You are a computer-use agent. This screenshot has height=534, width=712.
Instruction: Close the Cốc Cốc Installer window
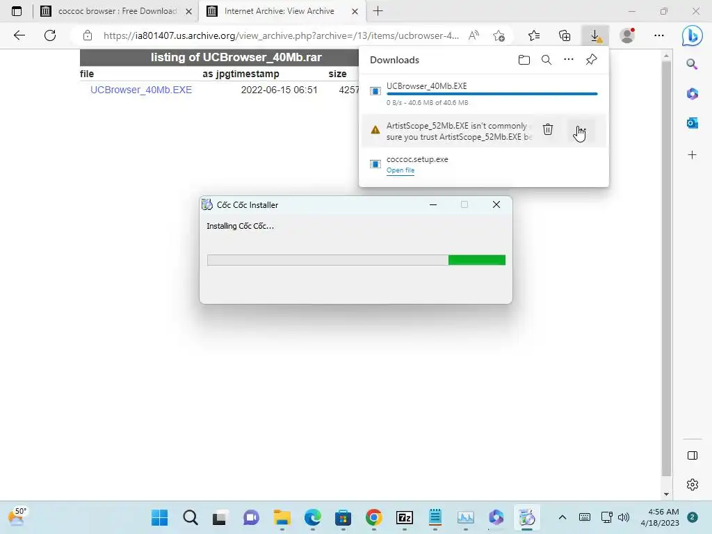pyautogui.click(x=496, y=205)
